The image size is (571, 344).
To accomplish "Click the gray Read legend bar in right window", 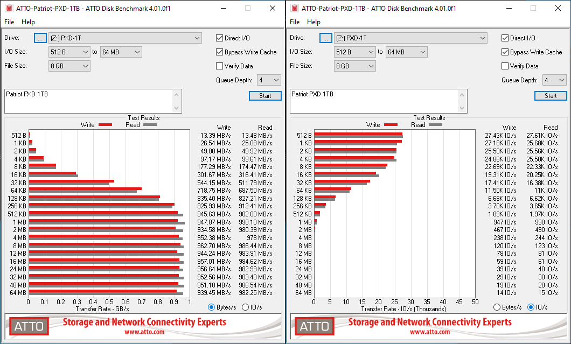I will click(x=434, y=125).
